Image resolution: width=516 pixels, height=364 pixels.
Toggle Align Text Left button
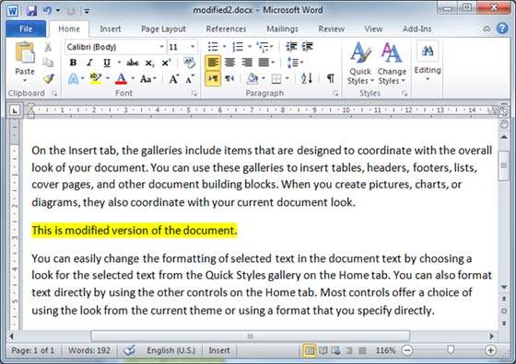(x=213, y=63)
